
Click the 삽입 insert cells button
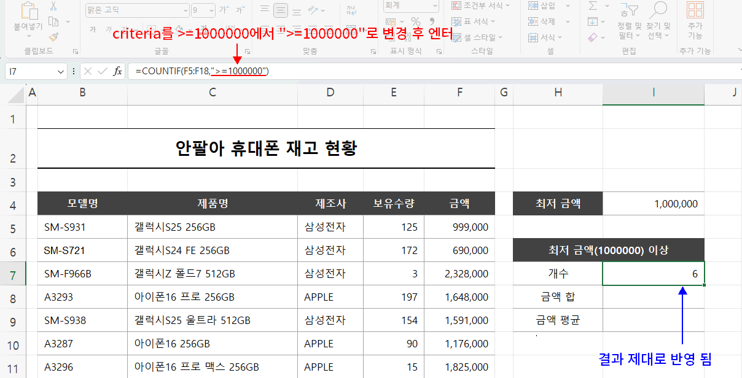(x=541, y=6)
